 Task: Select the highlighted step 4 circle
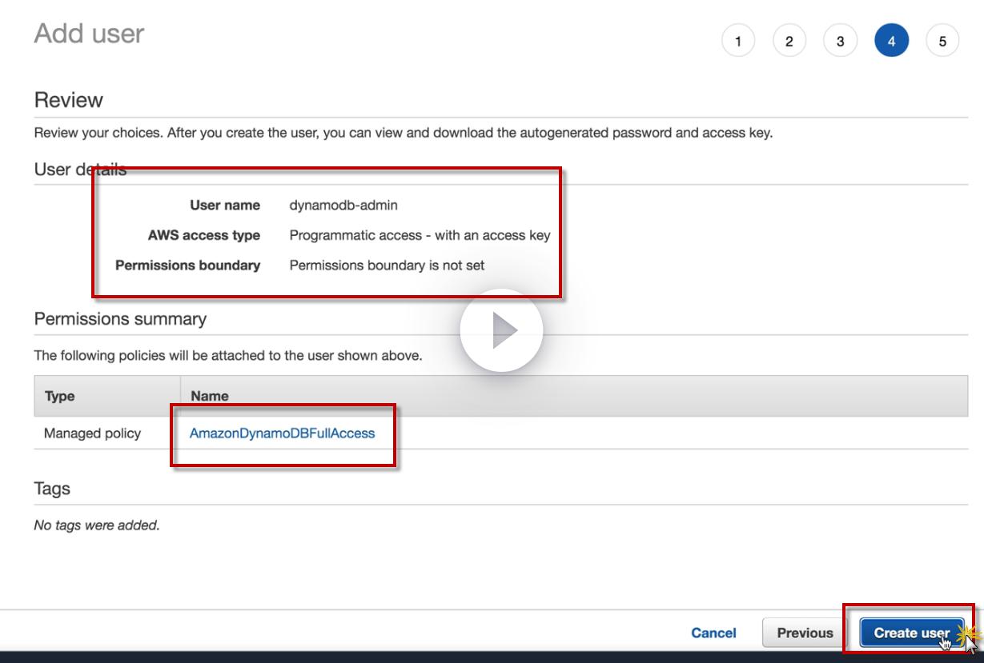click(891, 42)
